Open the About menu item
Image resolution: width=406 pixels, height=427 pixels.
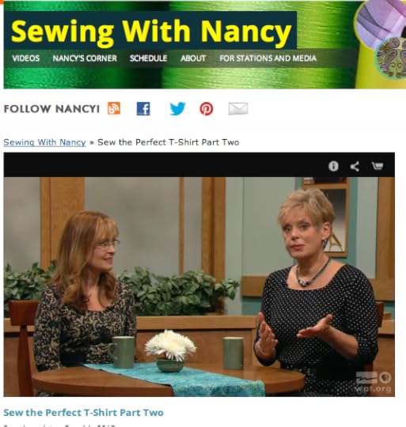point(193,59)
